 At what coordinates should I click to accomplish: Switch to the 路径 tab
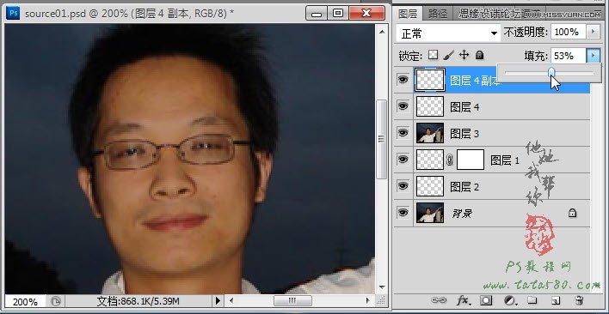pos(438,14)
